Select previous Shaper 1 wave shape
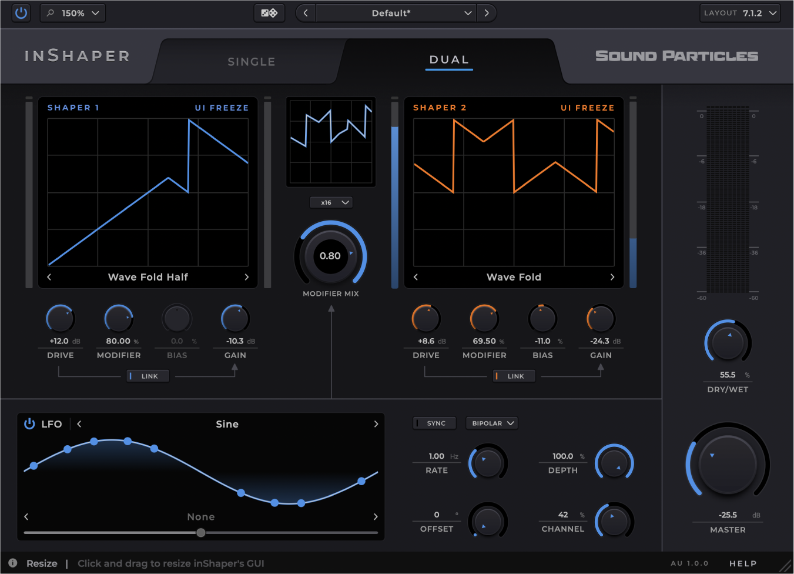Image resolution: width=794 pixels, height=574 pixels. [49, 277]
